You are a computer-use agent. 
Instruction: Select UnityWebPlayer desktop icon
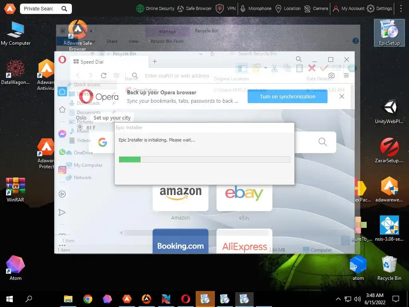[x=389, y=112]
